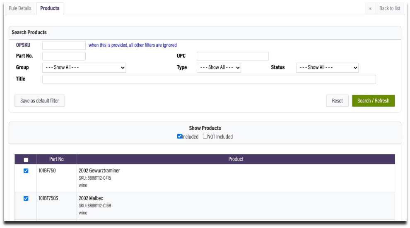Click the UPC input field
The height and width of the screenshot is (228, 410).
[232, 56]
